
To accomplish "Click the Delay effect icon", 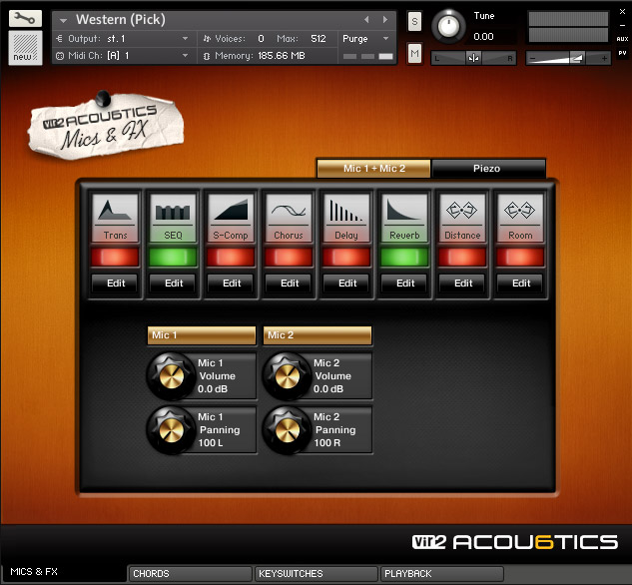I will coord(347,211).
